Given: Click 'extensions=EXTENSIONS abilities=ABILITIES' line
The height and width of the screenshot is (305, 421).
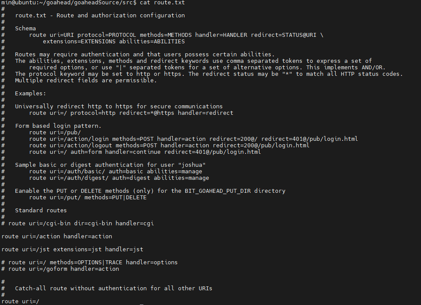Looking at the screenshot, I should click(x=113, y=42).
